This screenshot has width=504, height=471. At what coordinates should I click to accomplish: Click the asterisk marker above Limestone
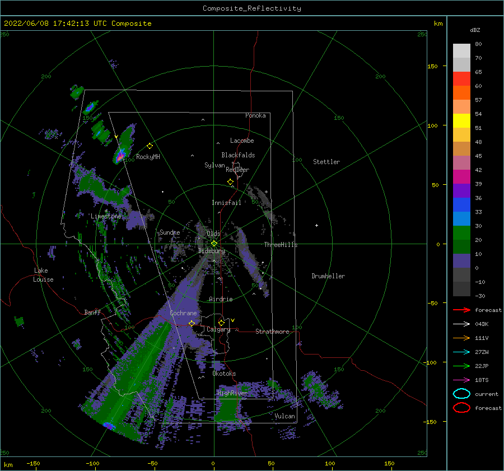(x=106, y=211)
